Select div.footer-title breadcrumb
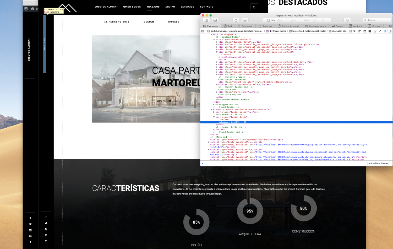 pos(337,31)
